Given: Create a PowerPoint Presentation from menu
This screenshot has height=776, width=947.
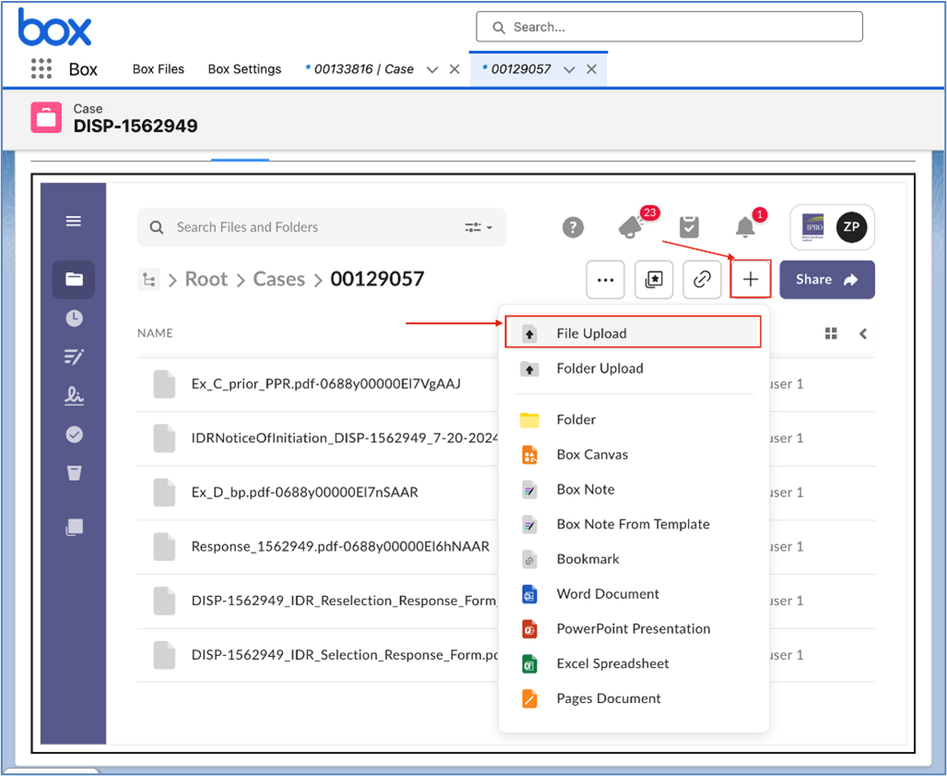Looking at the screenshot, I should coord(633,628).
